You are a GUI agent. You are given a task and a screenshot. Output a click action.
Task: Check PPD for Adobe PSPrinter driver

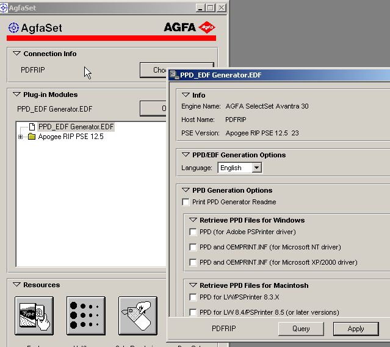pos(193,232)
